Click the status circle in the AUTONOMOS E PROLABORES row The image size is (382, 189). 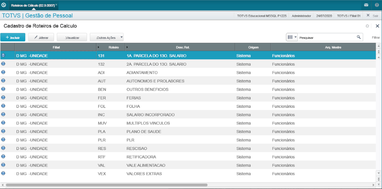[x=3, y=81]
